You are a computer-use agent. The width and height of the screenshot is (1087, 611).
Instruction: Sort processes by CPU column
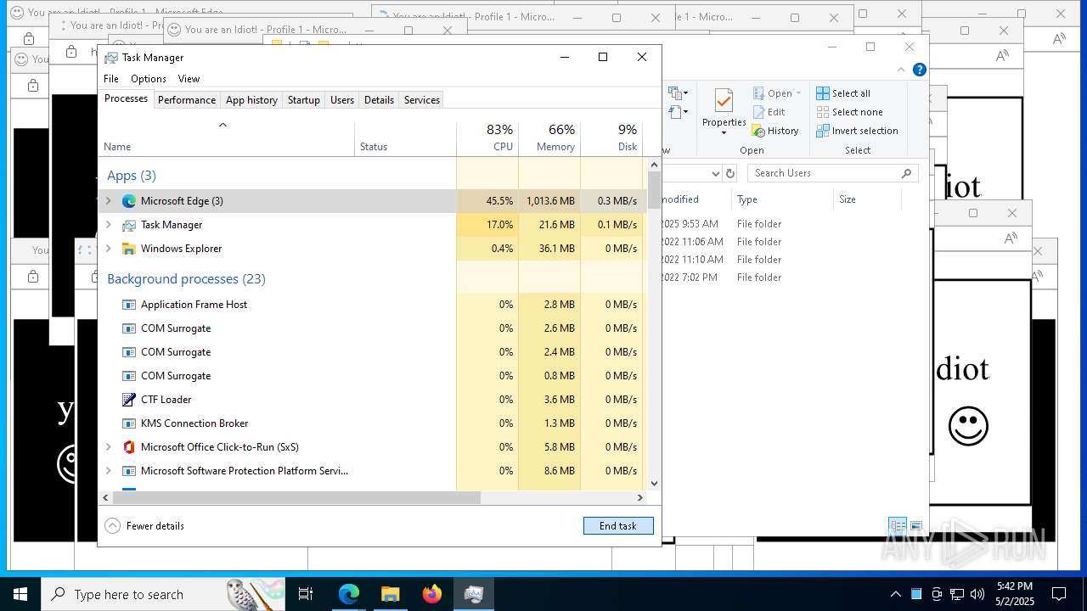pos(487,139)
